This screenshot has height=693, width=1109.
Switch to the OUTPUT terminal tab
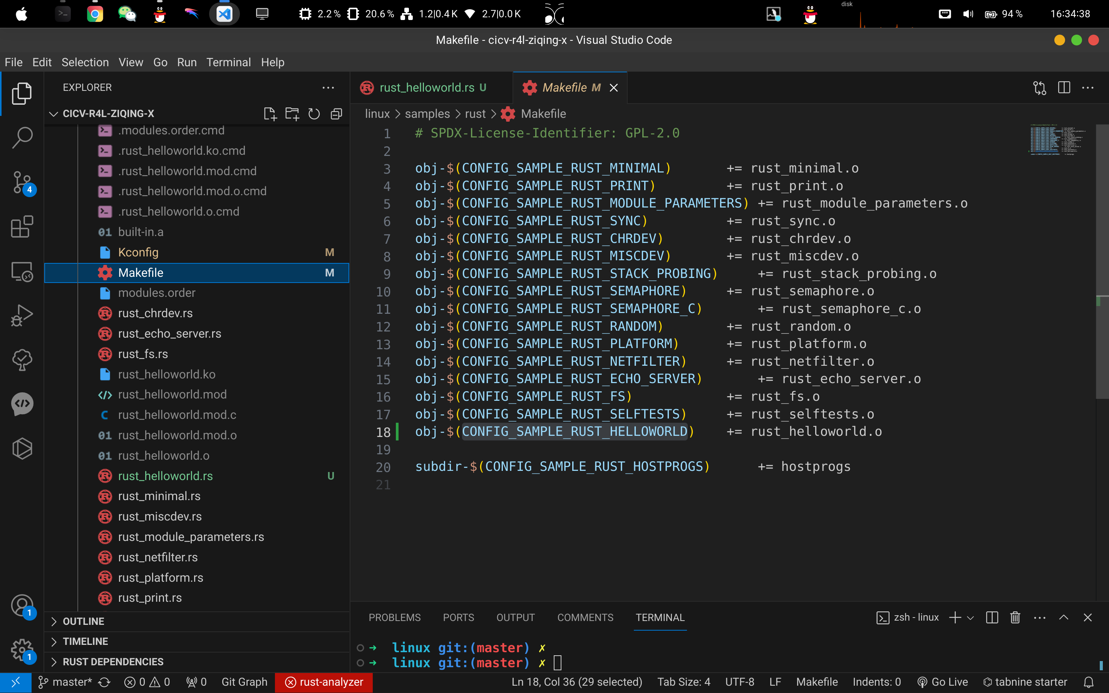tap(515, 617)
